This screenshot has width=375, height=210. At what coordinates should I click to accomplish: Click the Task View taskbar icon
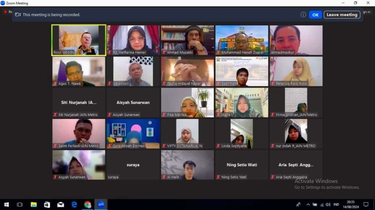tap(20, 205)
